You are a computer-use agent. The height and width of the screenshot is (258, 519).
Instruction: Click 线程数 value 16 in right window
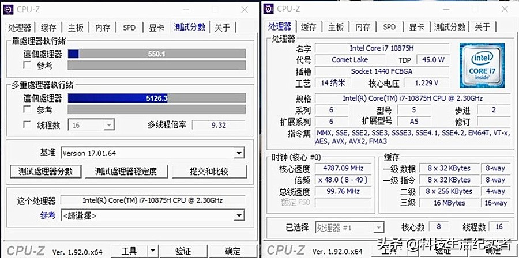click(x=499, y=227)
